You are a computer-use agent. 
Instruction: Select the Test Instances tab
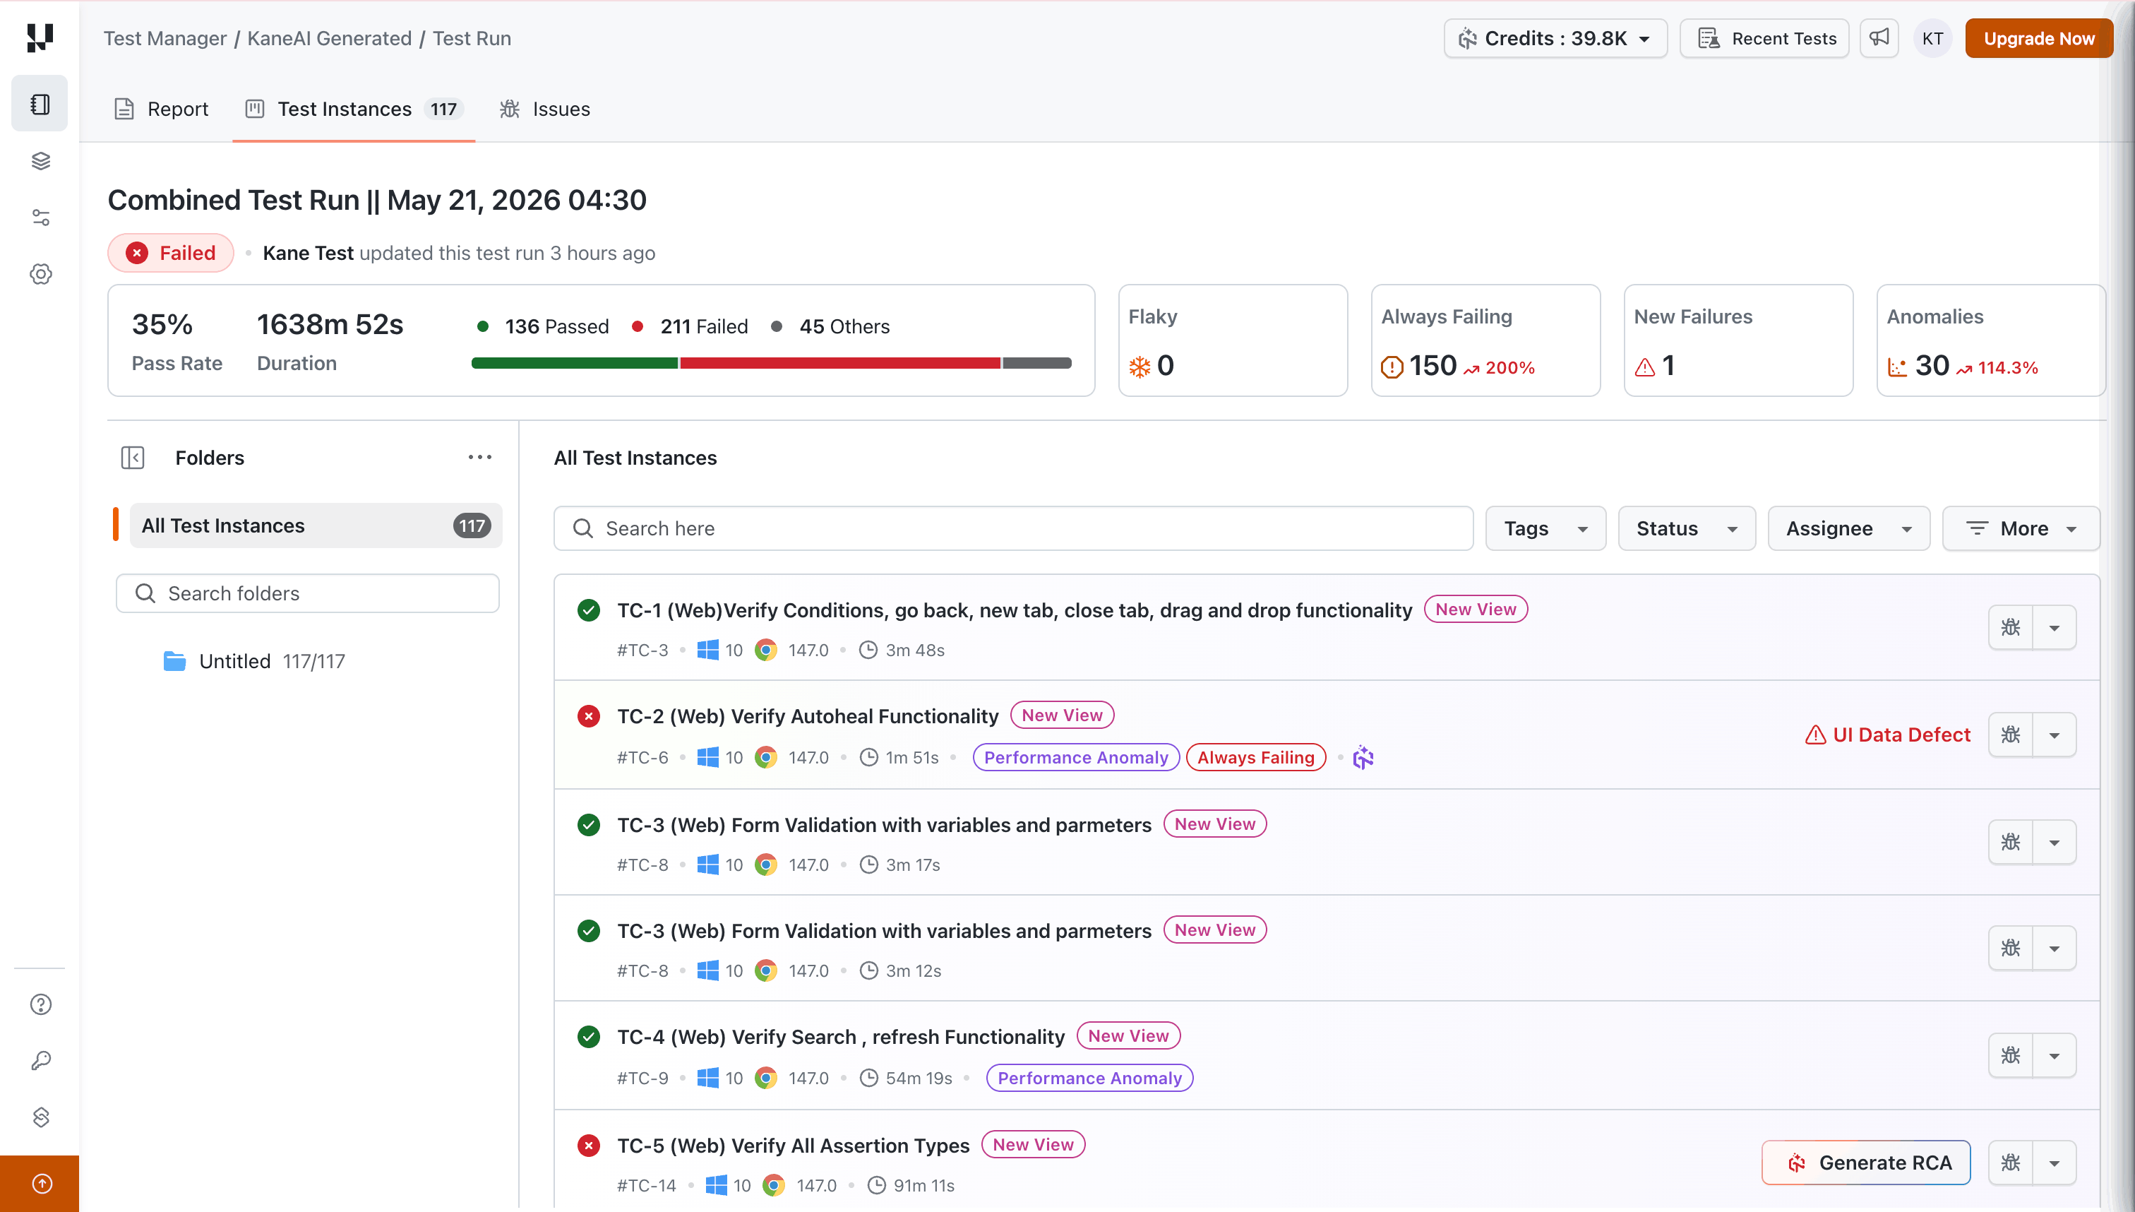click(x=354, y=109)
